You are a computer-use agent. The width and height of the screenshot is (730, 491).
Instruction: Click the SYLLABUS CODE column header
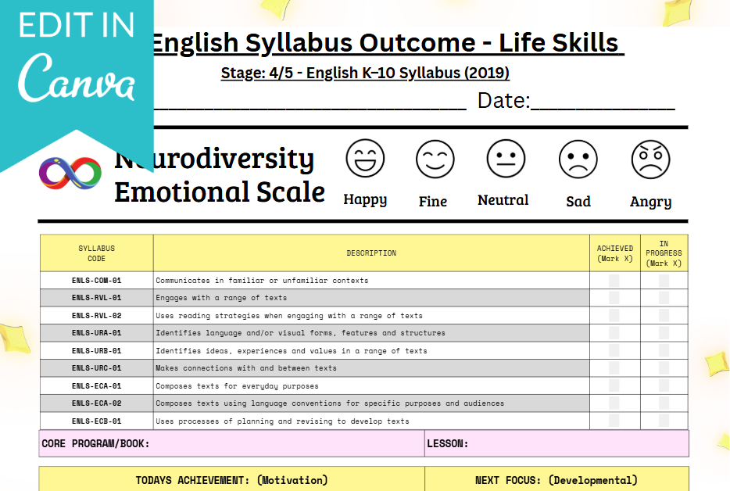coord(96,253)
